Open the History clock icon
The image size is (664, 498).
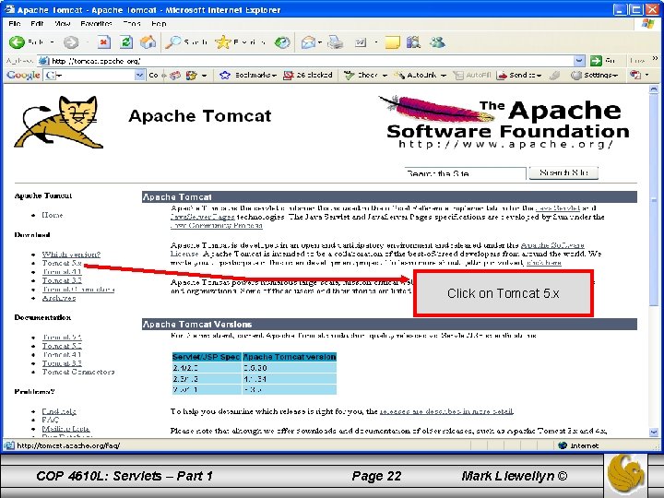tap(282, 41)
